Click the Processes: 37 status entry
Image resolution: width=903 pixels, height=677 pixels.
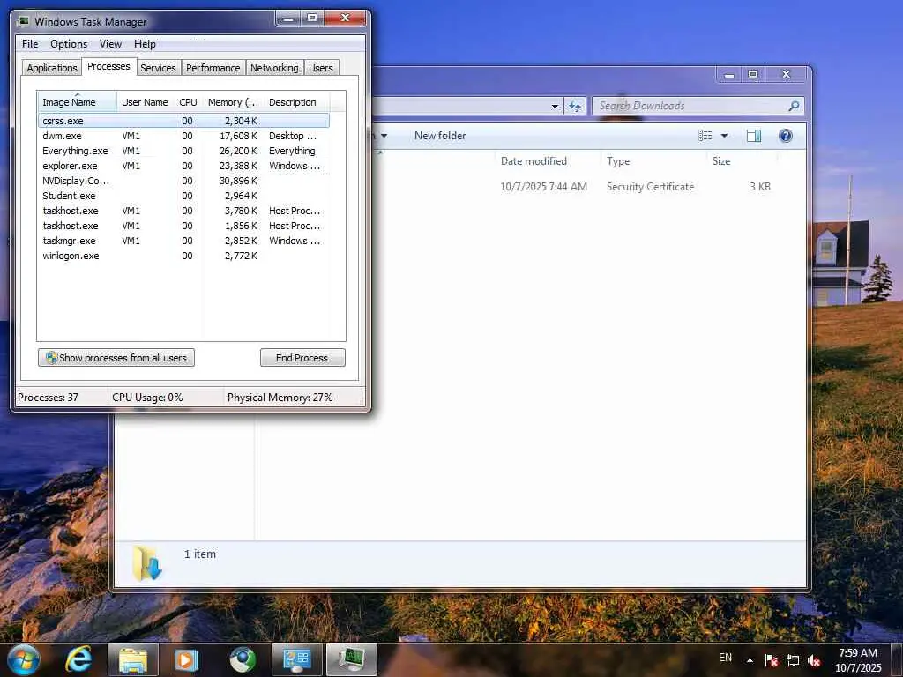point(48,398)
